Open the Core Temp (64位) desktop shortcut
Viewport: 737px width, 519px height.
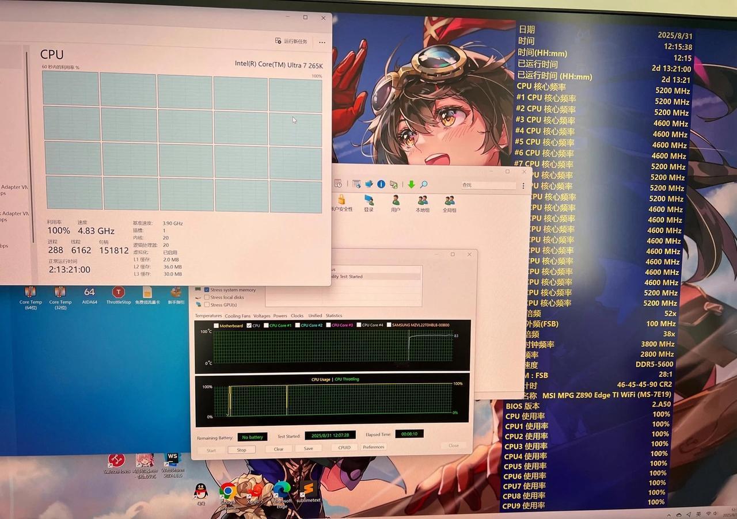pos(31,297)
